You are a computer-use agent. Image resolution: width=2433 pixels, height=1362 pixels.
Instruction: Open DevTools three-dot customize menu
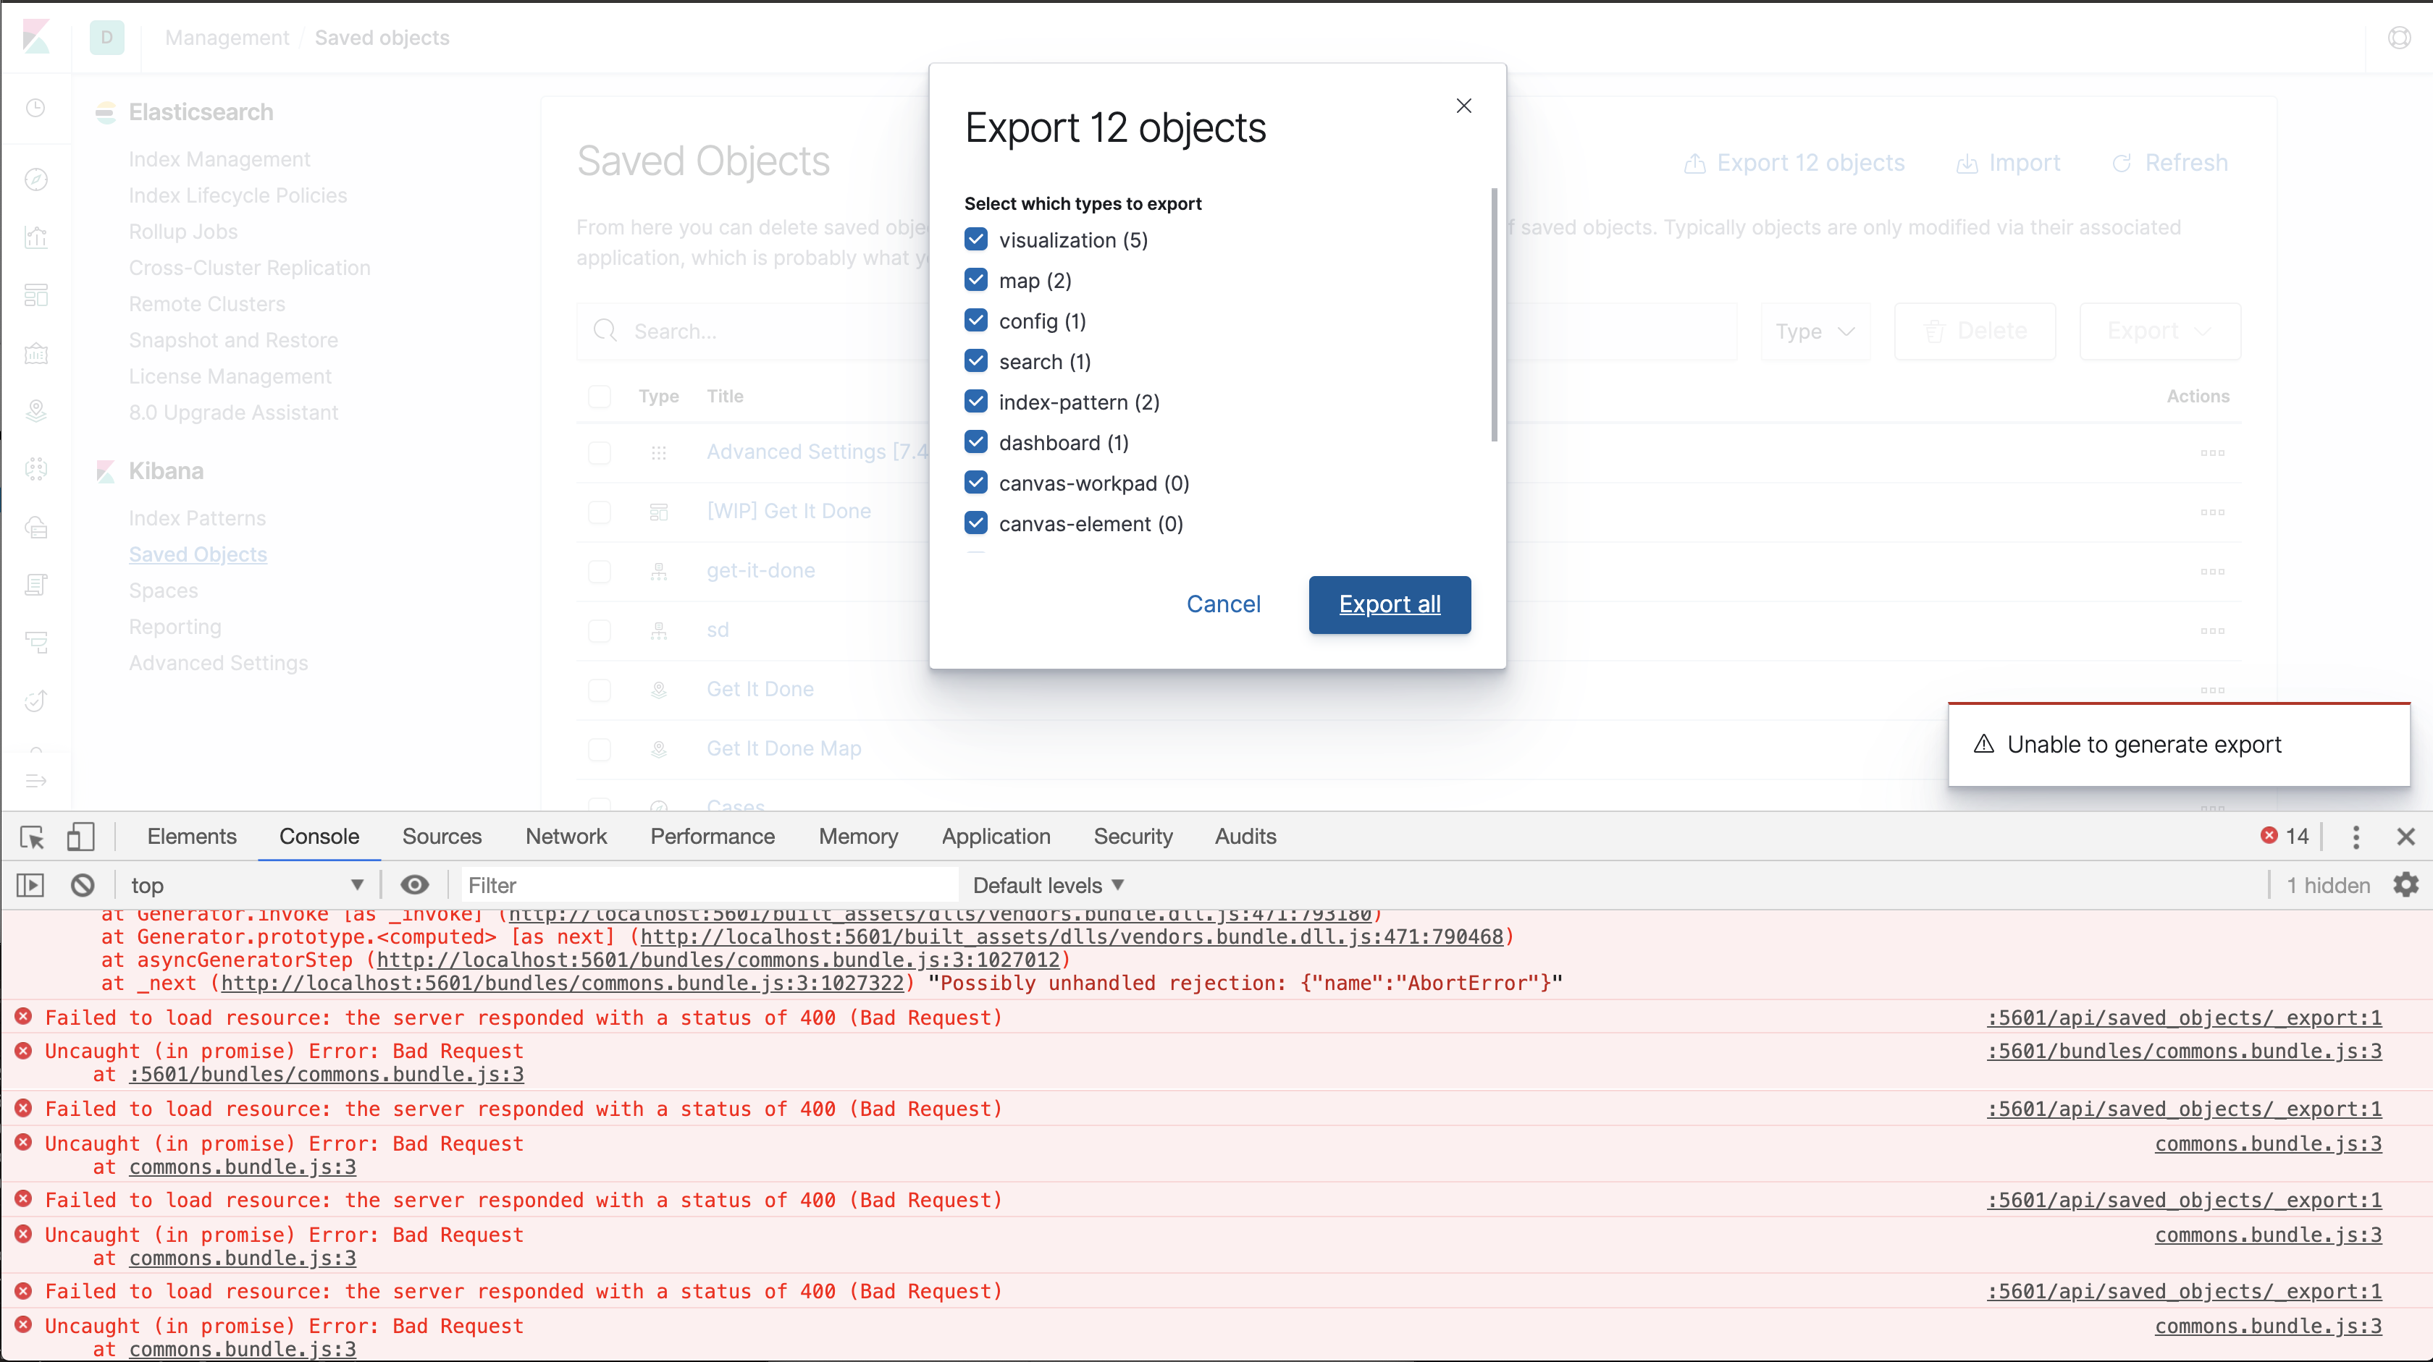pyautogui.click(x=2356, y=837)
